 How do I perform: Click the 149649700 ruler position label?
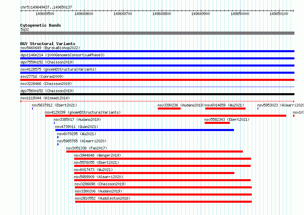123,14
